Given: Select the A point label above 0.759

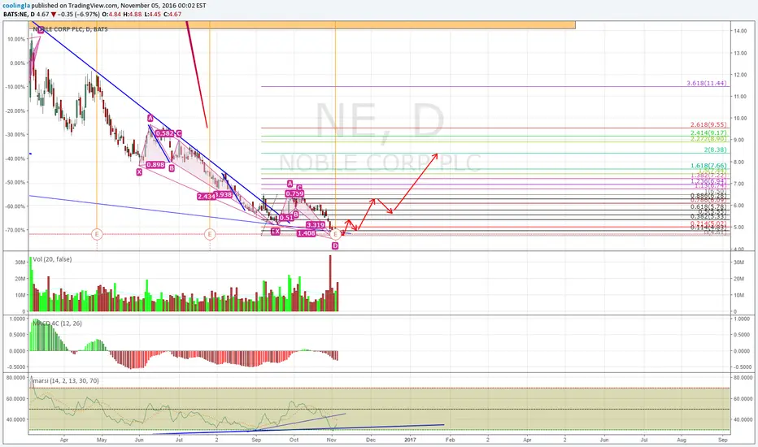Looking at the screenshot, I should (290, 184).
